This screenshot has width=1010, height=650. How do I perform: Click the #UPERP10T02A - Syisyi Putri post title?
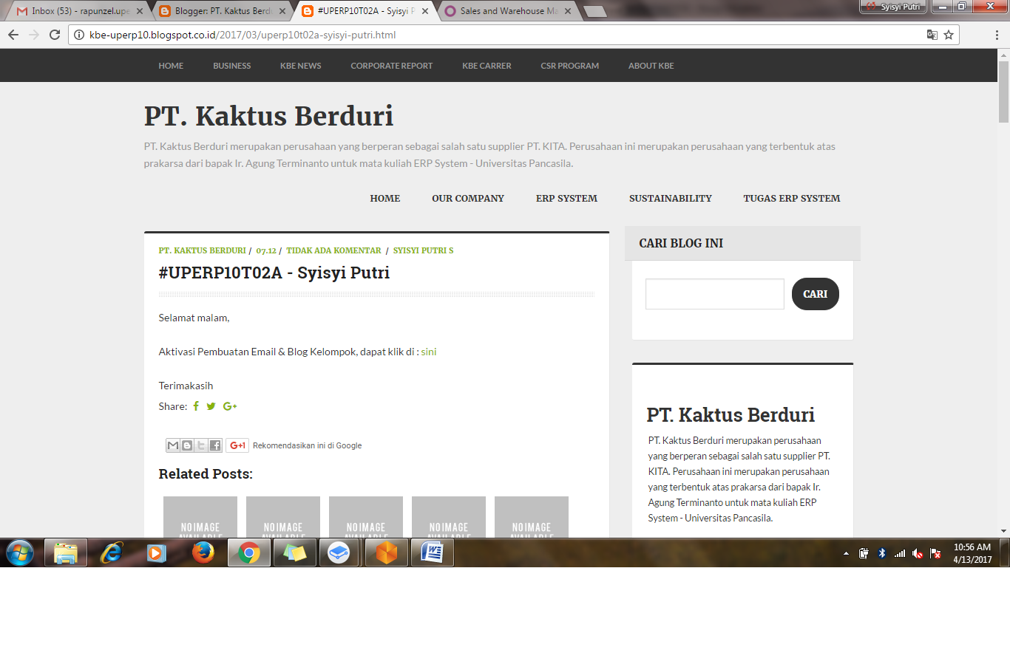274,273
